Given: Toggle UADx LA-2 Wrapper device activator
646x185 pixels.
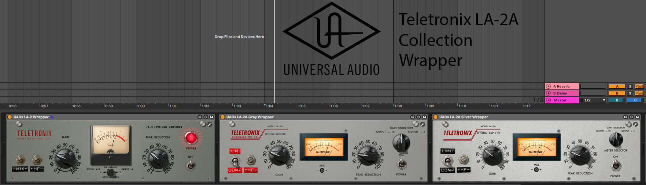Looking at the screenshot, I should 10,117.
